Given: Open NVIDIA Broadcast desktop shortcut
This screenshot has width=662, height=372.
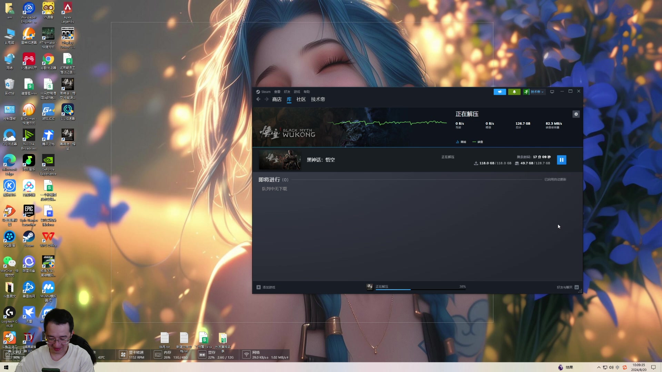Looking at the screenshot, I should point(29,139).
